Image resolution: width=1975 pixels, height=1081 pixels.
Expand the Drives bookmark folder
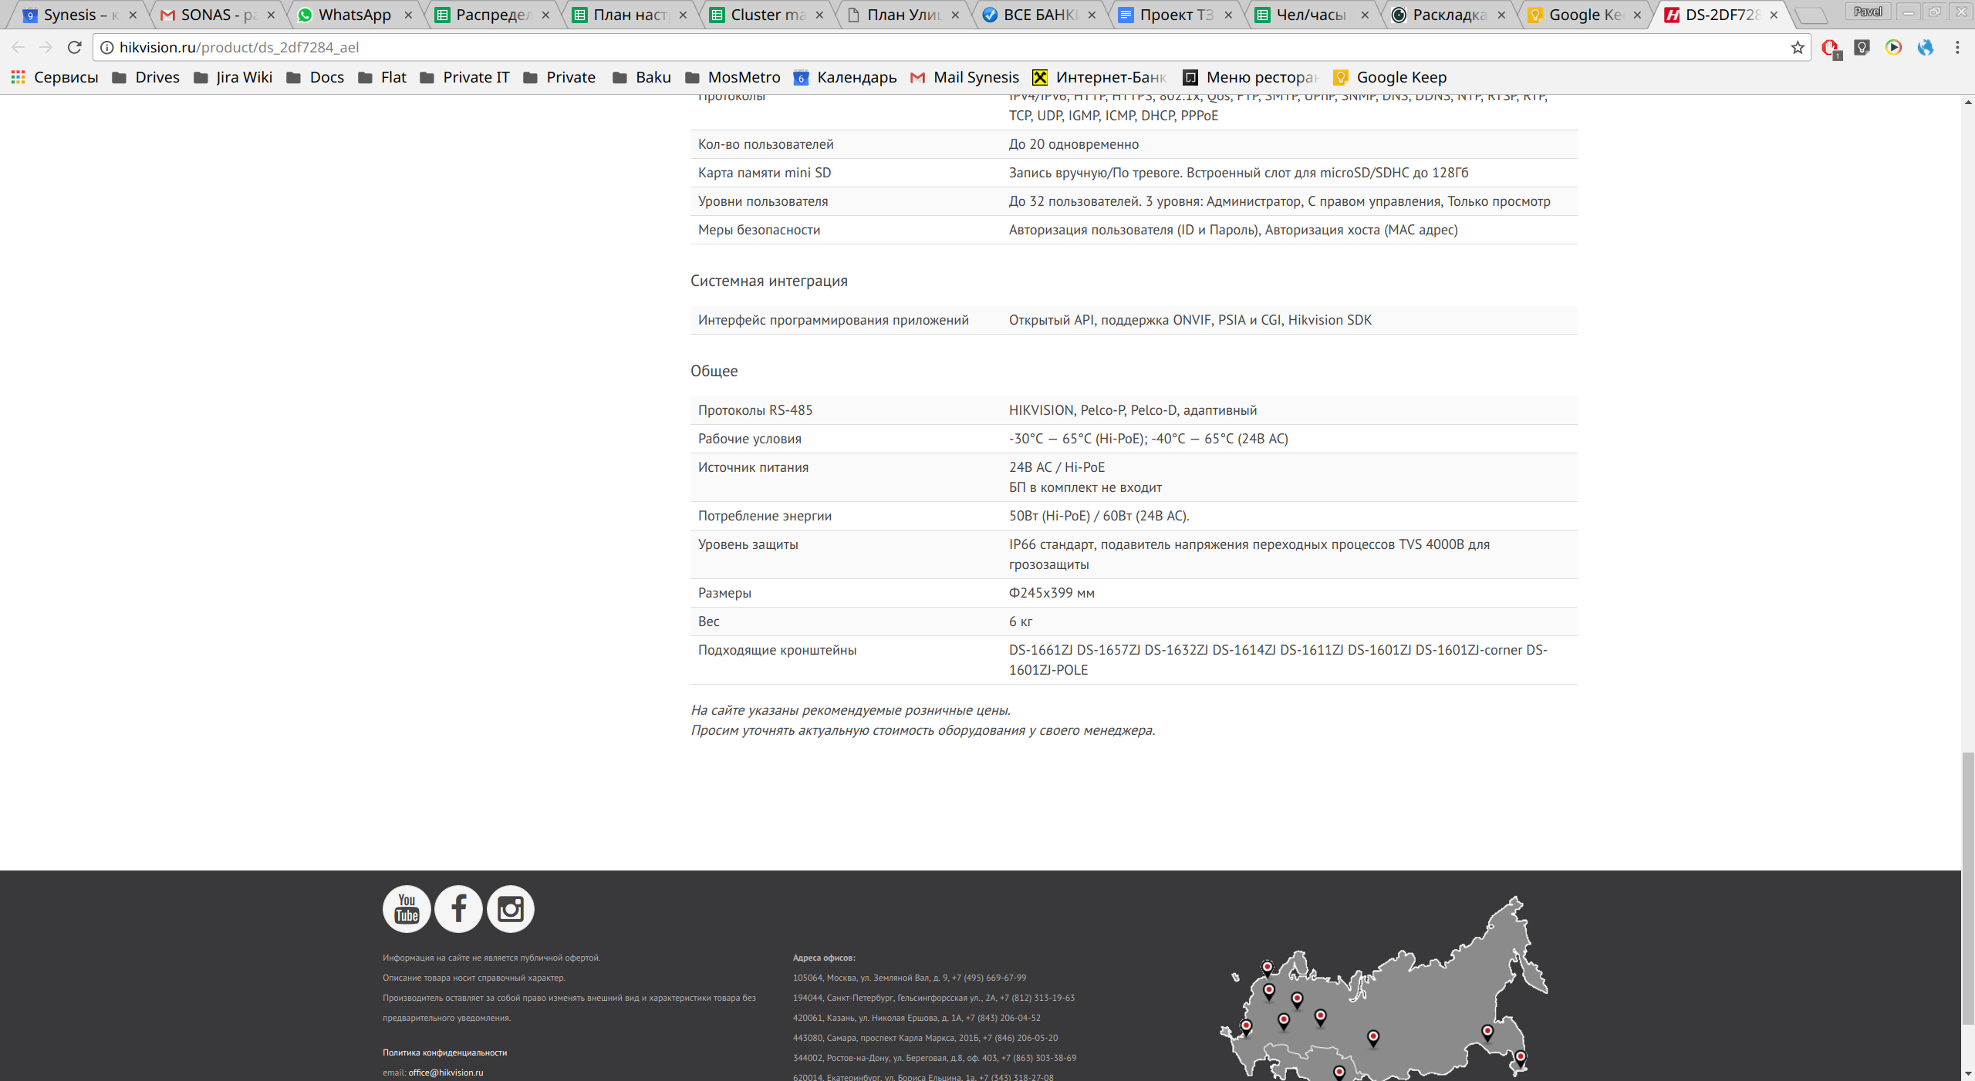pyautogui.click(x=146, y=77)
